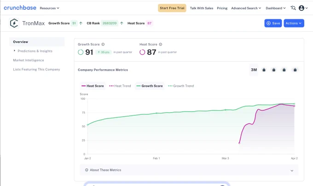The height and width of the screenshot is (186, 313).
Task: Click the third locked time range icon
Action: click(284, 70)
